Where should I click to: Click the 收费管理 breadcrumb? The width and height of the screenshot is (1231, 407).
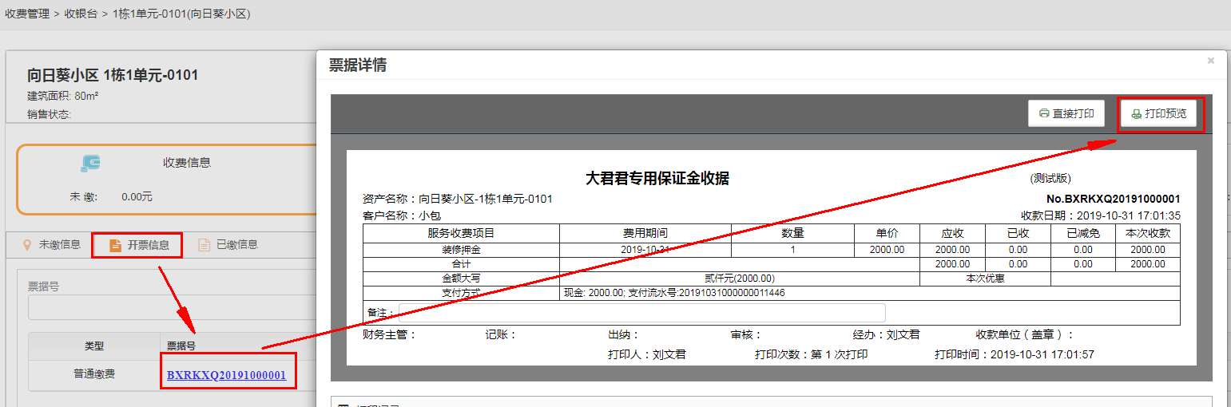pos(27,14)
